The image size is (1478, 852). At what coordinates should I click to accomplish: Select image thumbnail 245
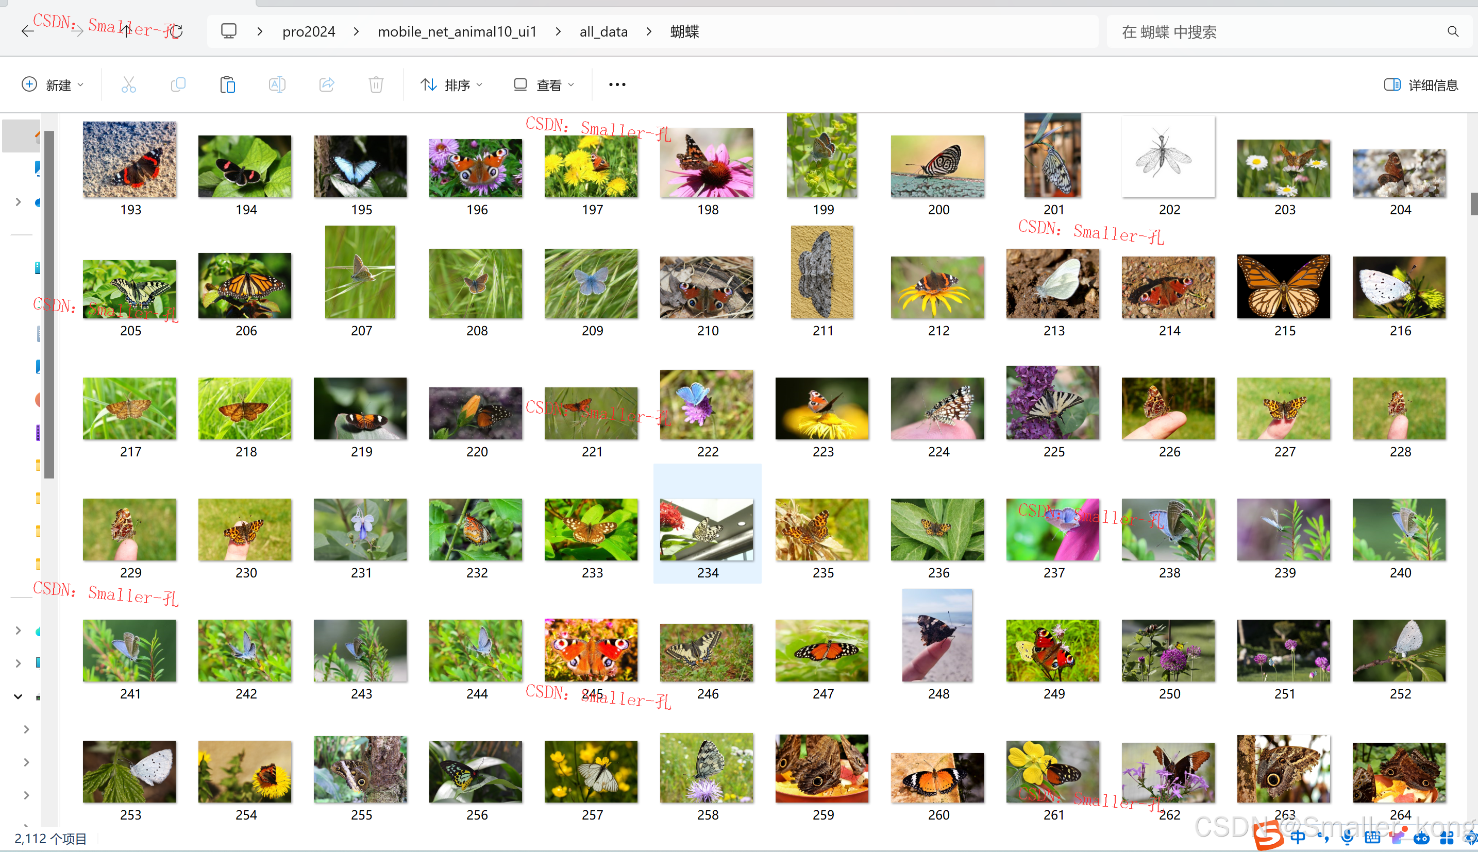click(x=591, y=650)
